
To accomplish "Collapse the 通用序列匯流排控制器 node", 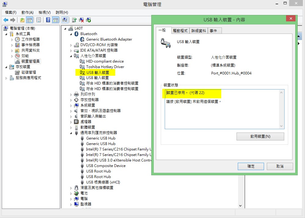I will (x=71, y=133).
